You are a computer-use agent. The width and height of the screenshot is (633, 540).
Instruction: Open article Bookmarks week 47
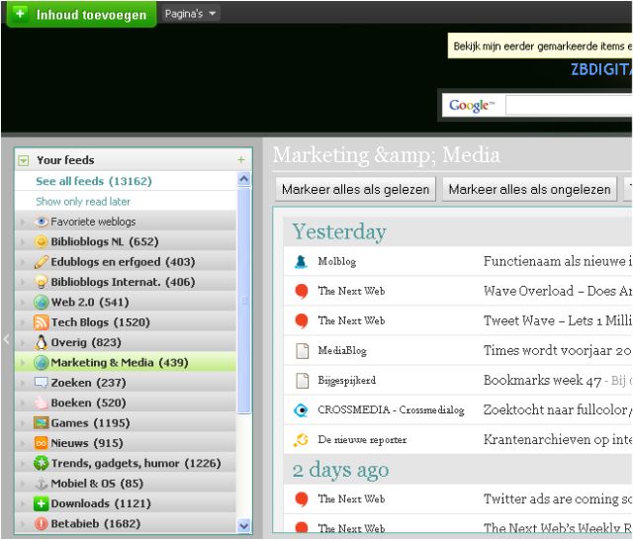(543, 380)
